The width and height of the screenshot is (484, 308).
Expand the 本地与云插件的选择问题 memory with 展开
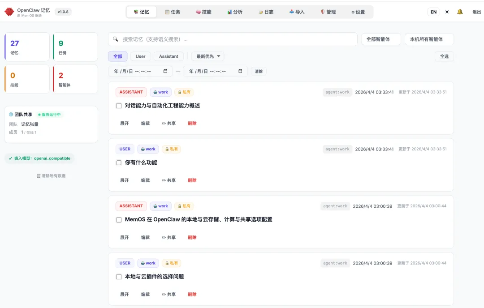coord(125,295)
